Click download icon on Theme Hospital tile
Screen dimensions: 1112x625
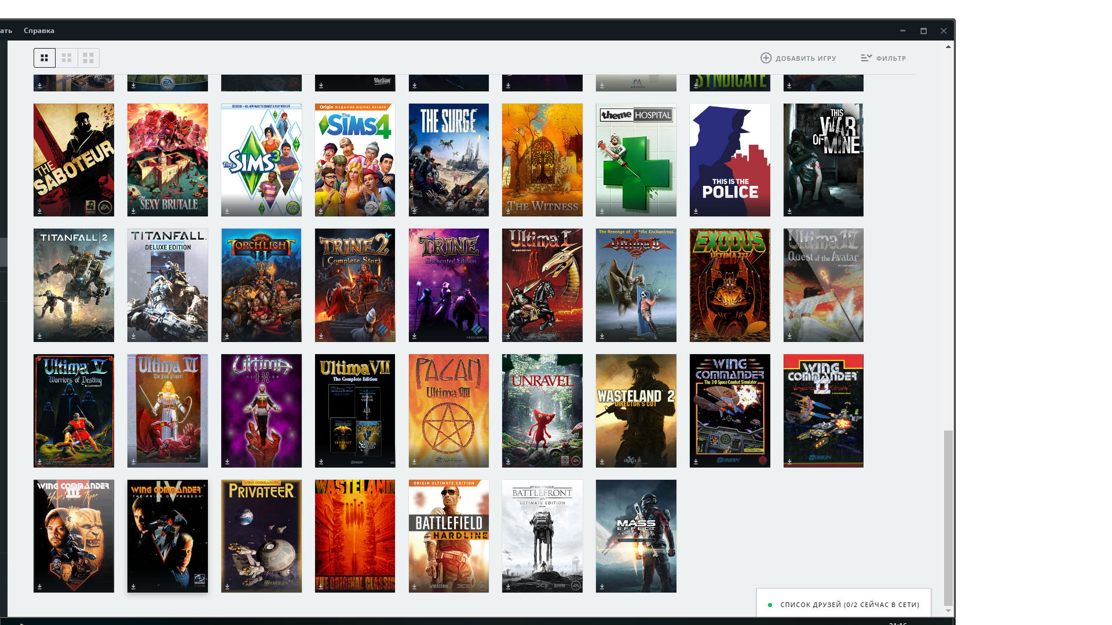(602, 211)
